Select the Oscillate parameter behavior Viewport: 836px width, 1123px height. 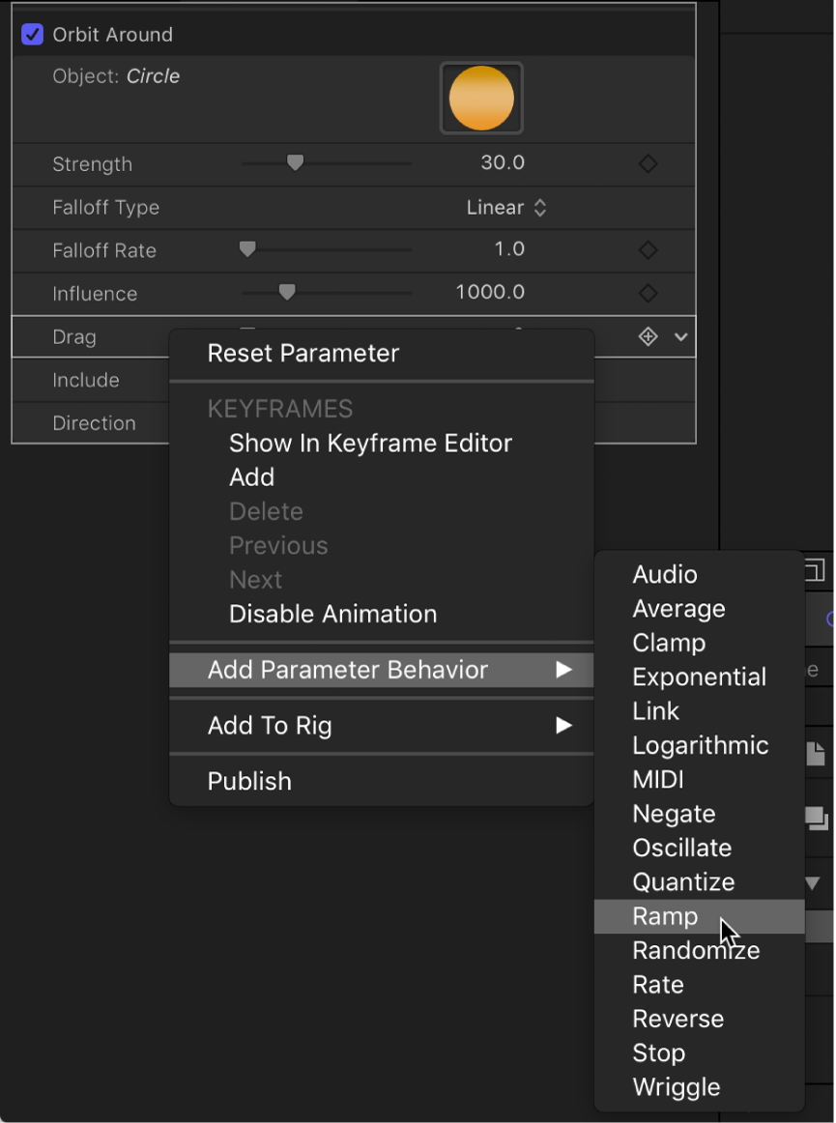coord(681,848)
